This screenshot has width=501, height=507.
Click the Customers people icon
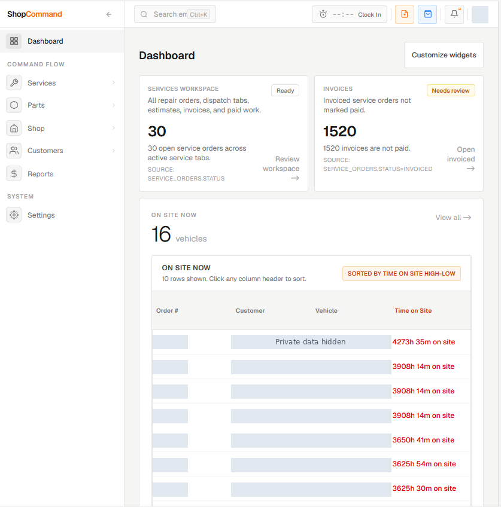14,151
